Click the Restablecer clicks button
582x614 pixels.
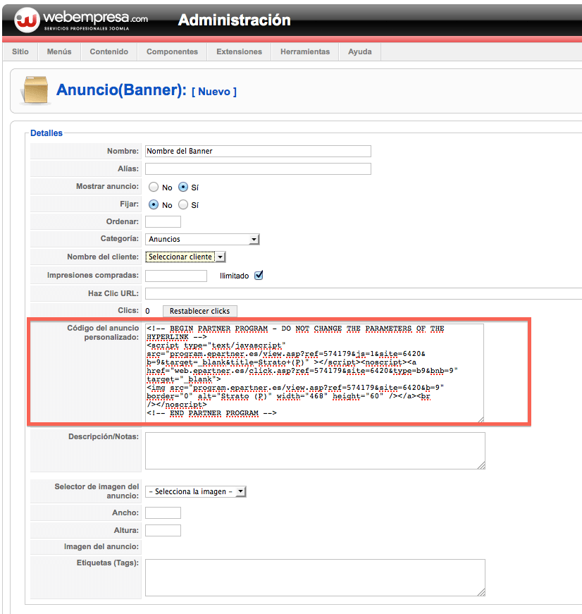coord(199,311)
